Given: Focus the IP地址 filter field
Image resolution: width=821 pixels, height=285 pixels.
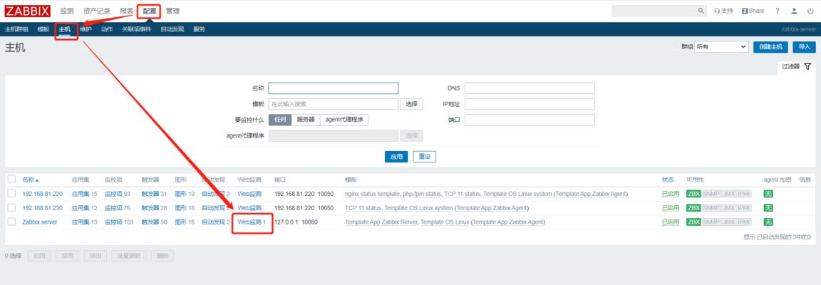Looking at the screenshot, I should coord(530,104).
